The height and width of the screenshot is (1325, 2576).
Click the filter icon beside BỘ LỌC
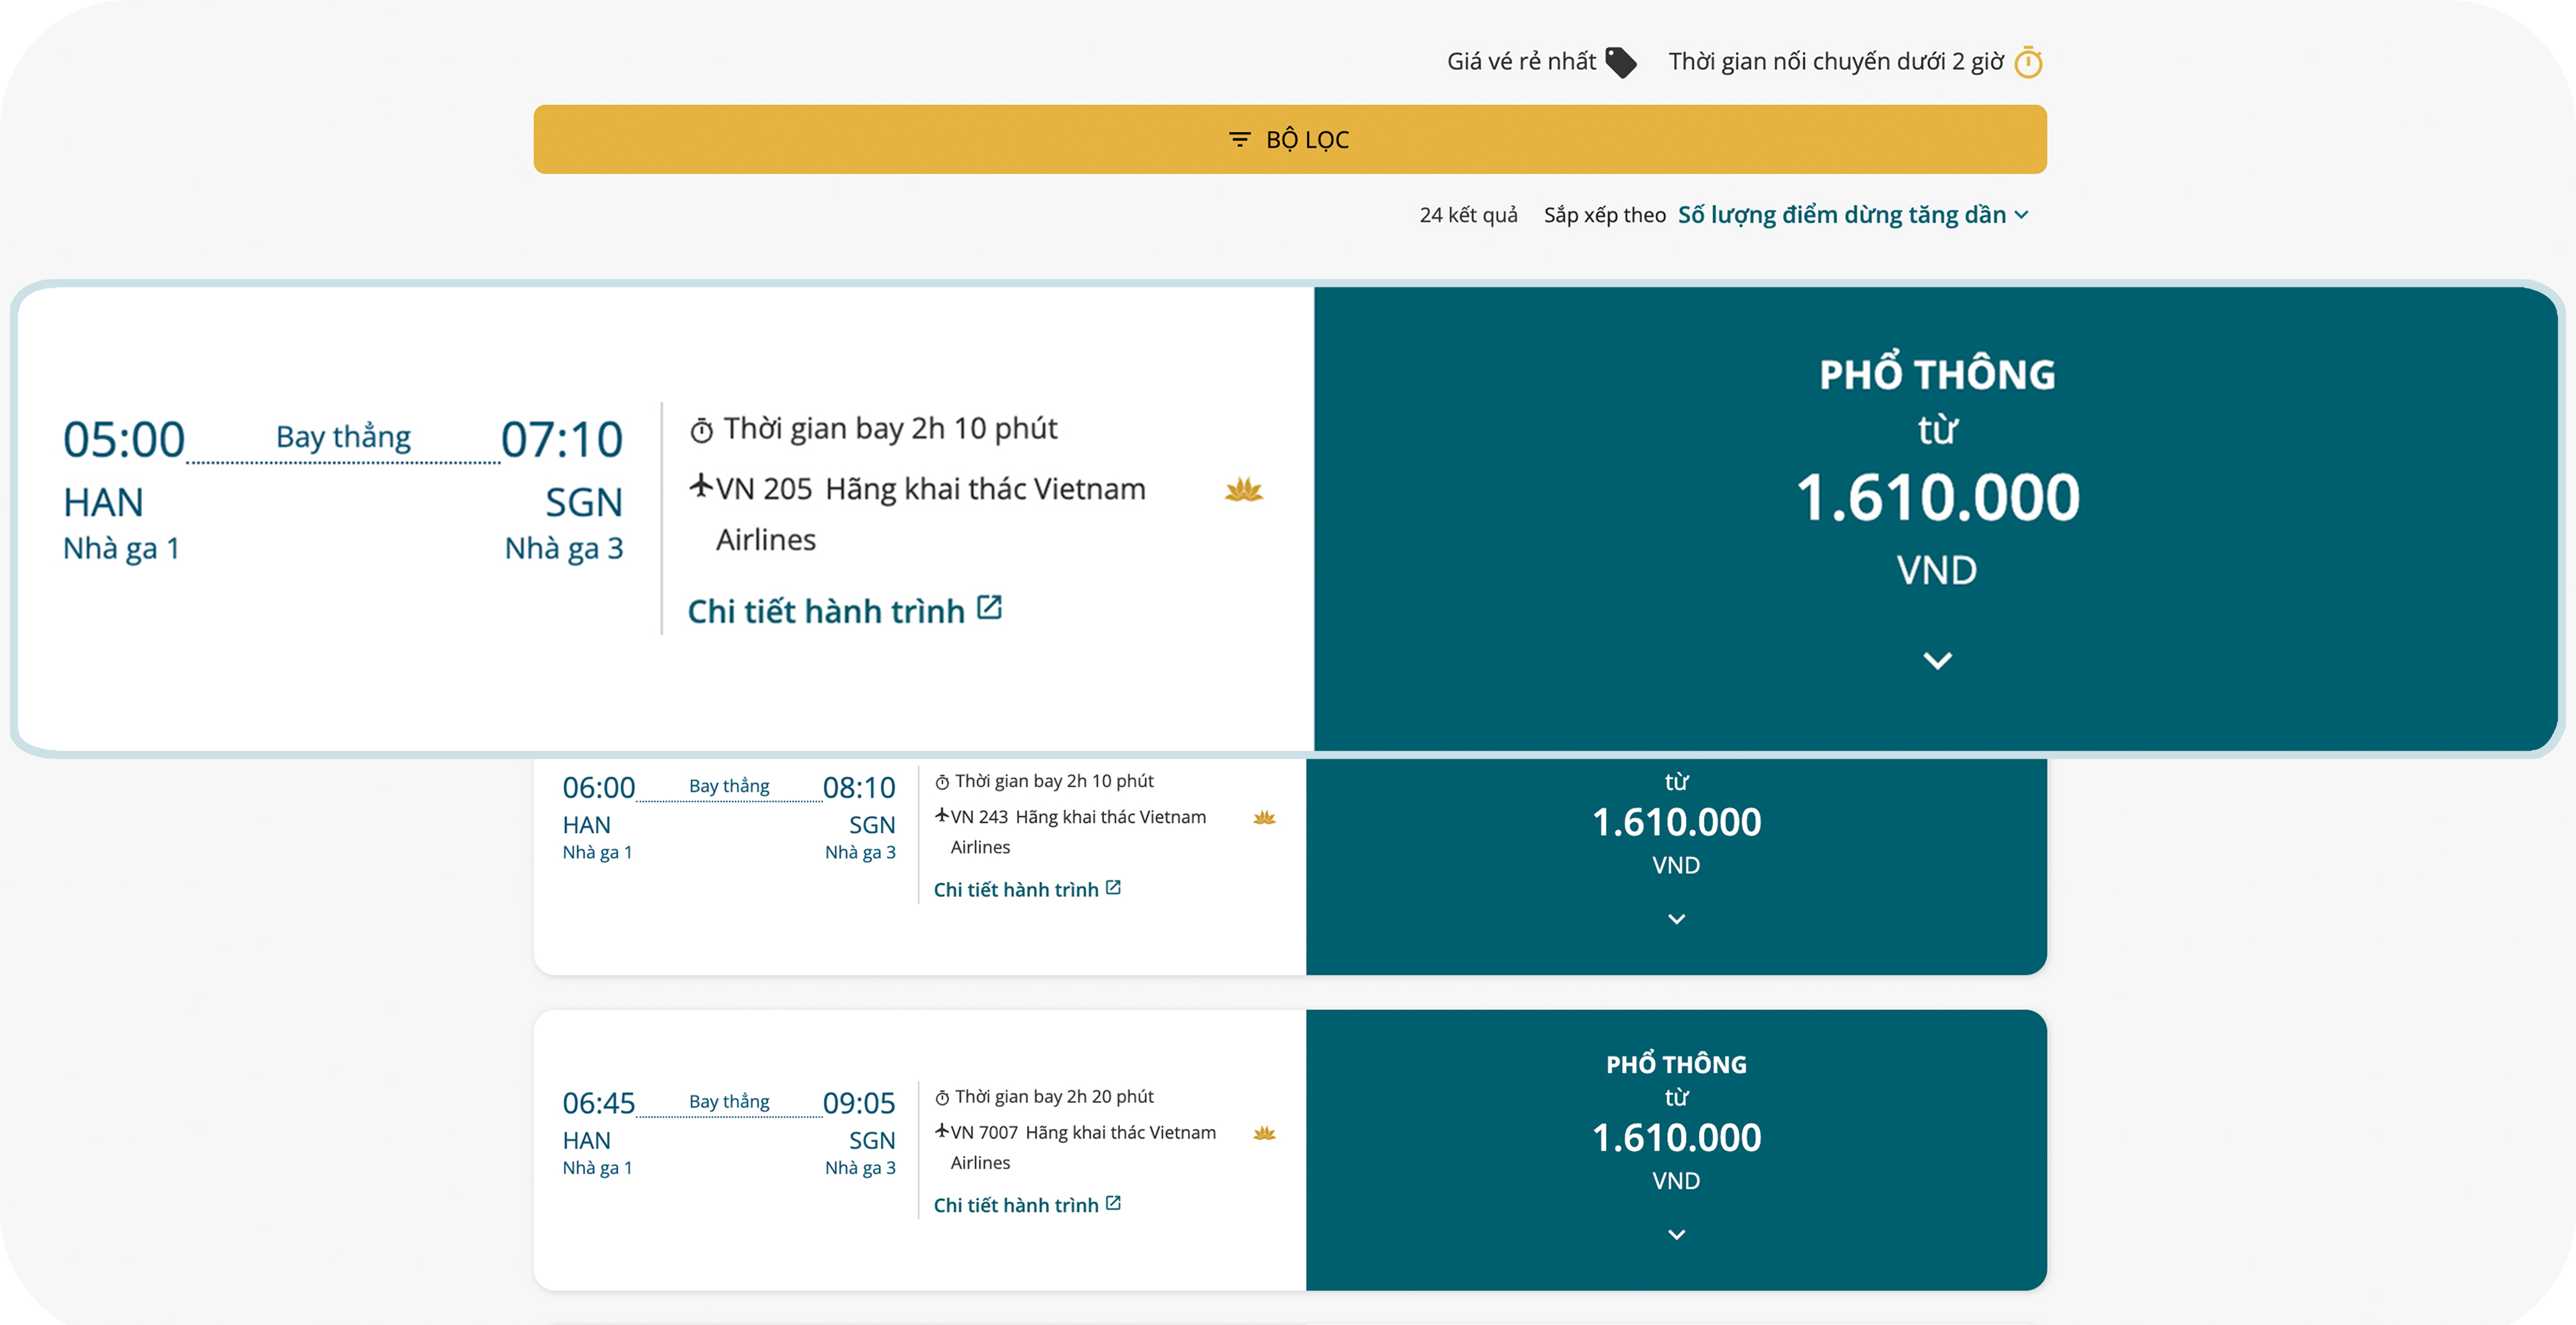tap(1239, 139)
